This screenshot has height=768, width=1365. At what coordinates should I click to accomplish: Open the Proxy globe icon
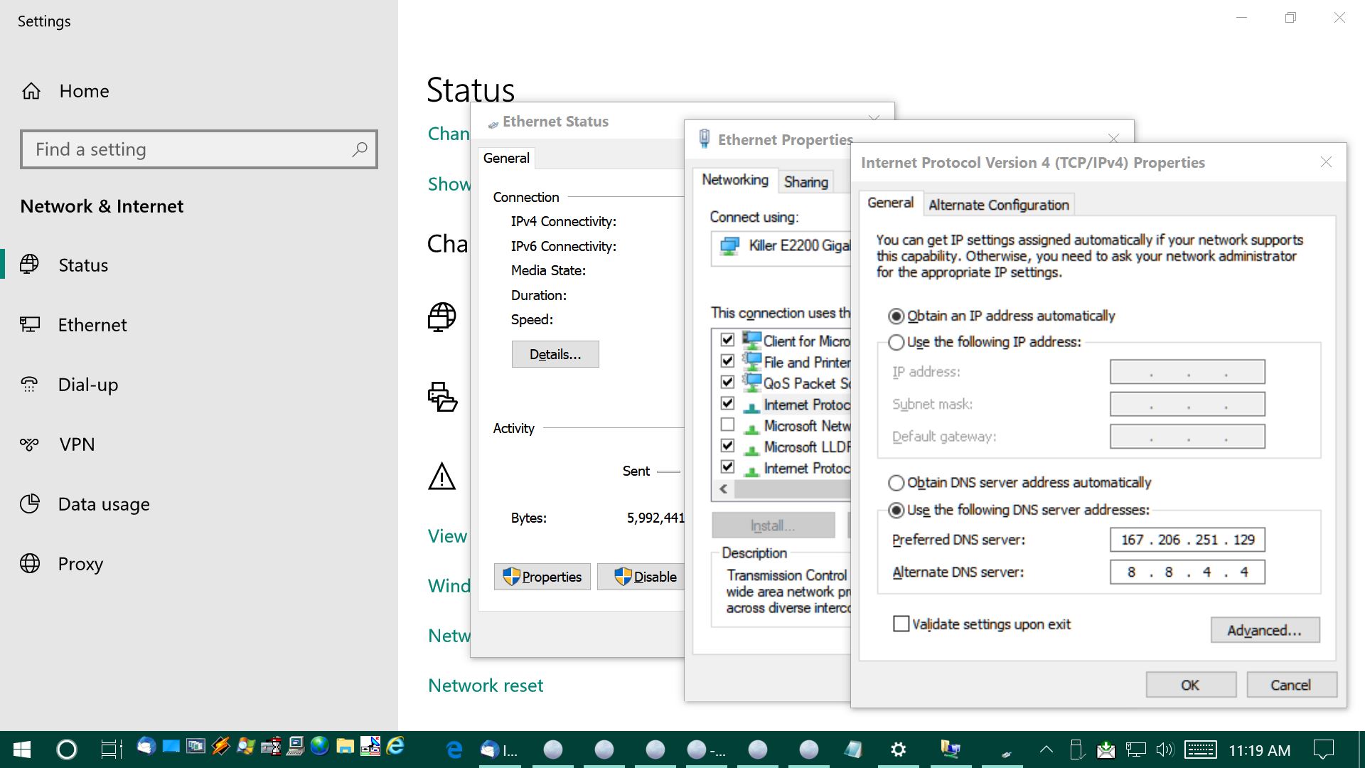30,564
